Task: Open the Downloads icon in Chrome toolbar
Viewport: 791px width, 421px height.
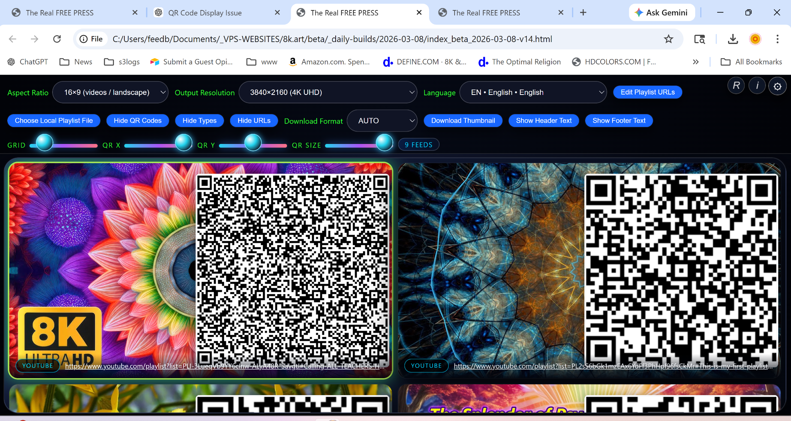Action: (733, 39)
